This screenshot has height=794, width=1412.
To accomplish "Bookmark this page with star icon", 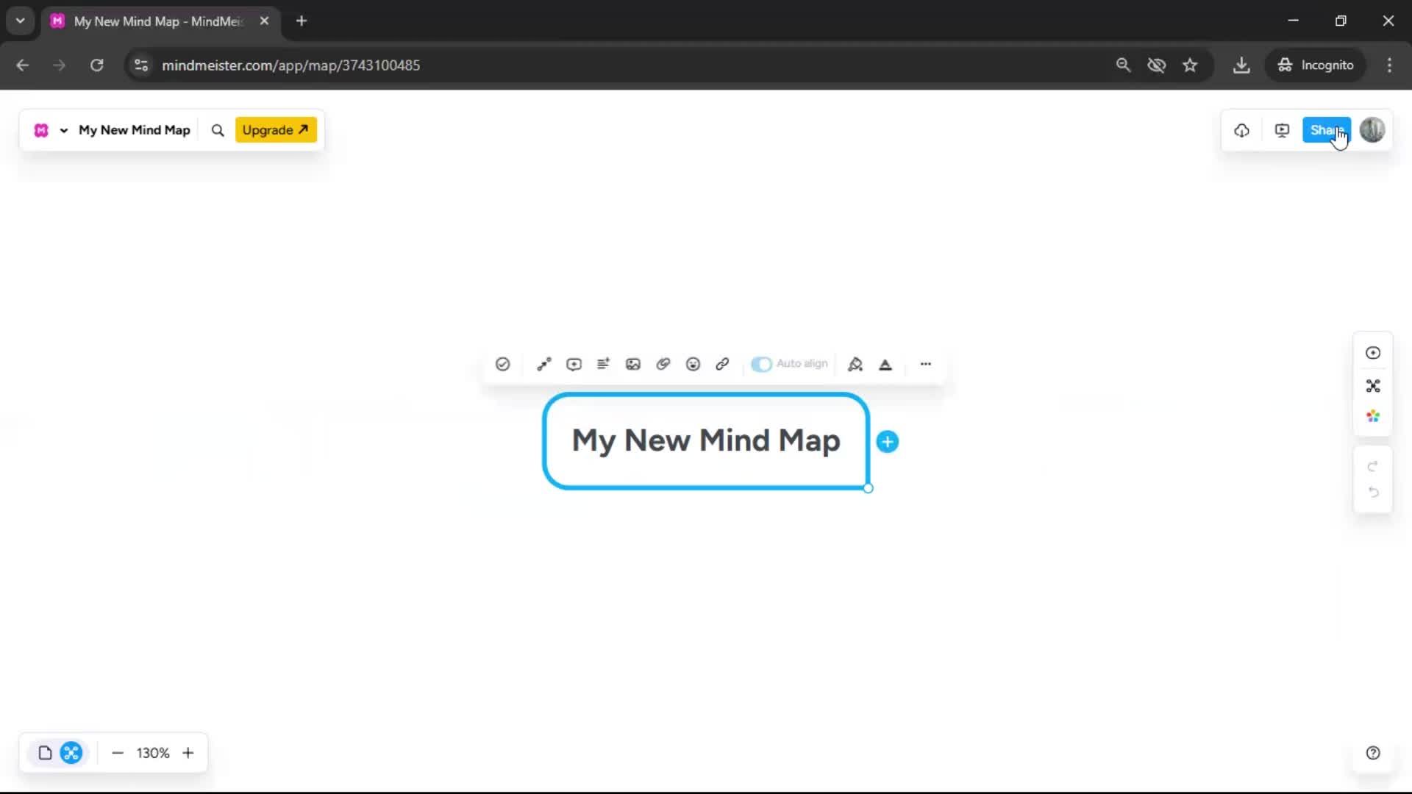I will pyautogui.click(x=1190, y=65).
